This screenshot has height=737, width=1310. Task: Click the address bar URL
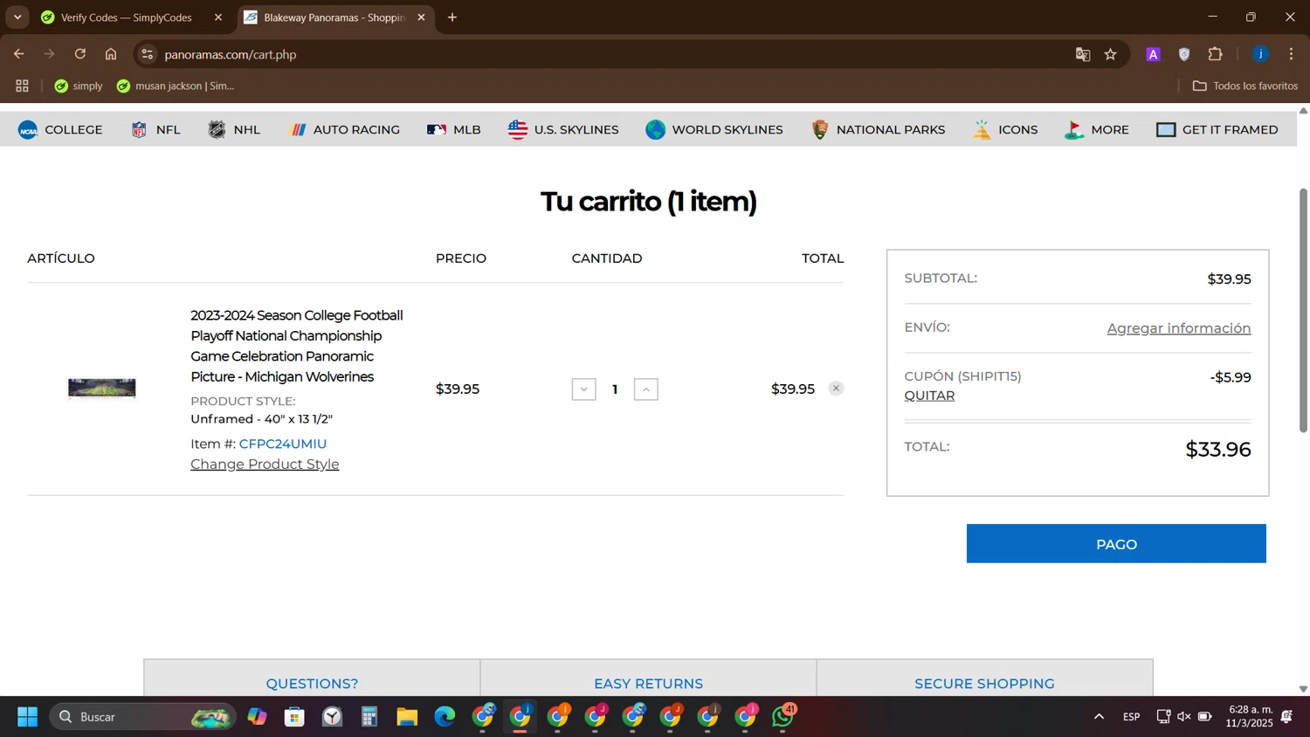pyautogui.click(x=231, y=54)
